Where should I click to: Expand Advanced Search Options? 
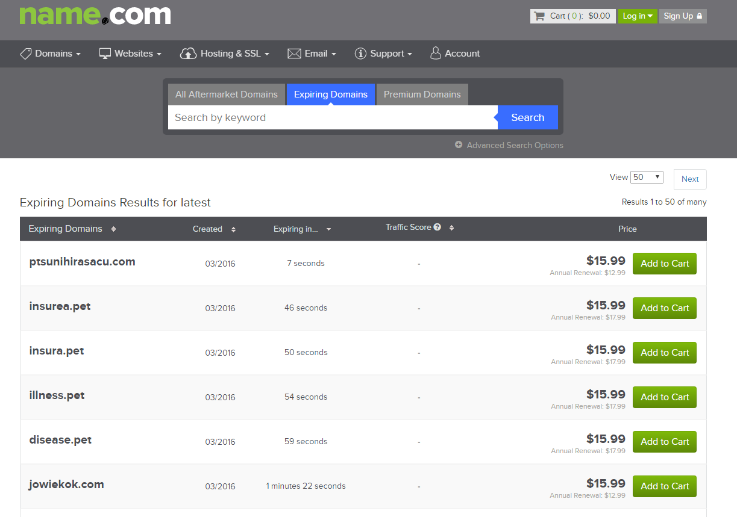509,145
